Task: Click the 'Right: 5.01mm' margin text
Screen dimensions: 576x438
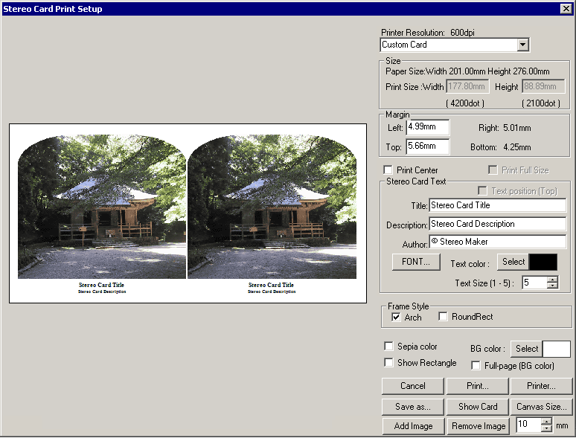Action: tap(505, 128)
